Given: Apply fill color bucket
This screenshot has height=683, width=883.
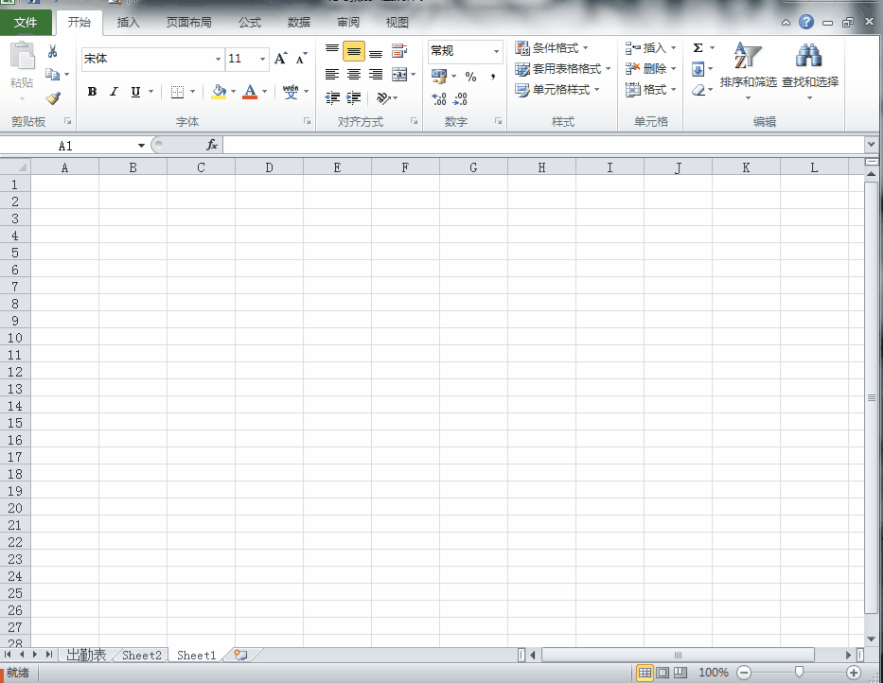Looking at the screenshot, I should (x=219, y=91).
